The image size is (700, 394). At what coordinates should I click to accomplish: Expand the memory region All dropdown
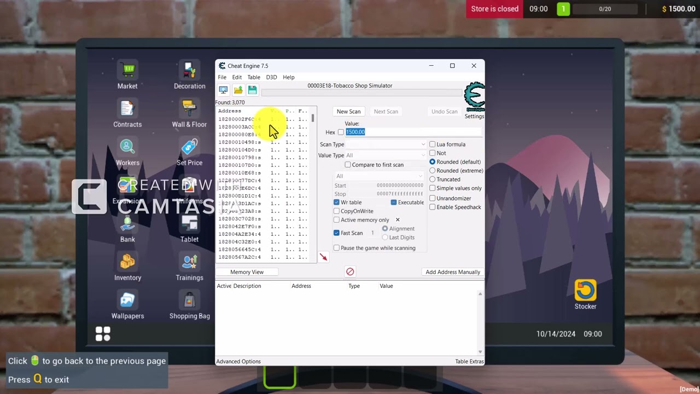[379, 176]
